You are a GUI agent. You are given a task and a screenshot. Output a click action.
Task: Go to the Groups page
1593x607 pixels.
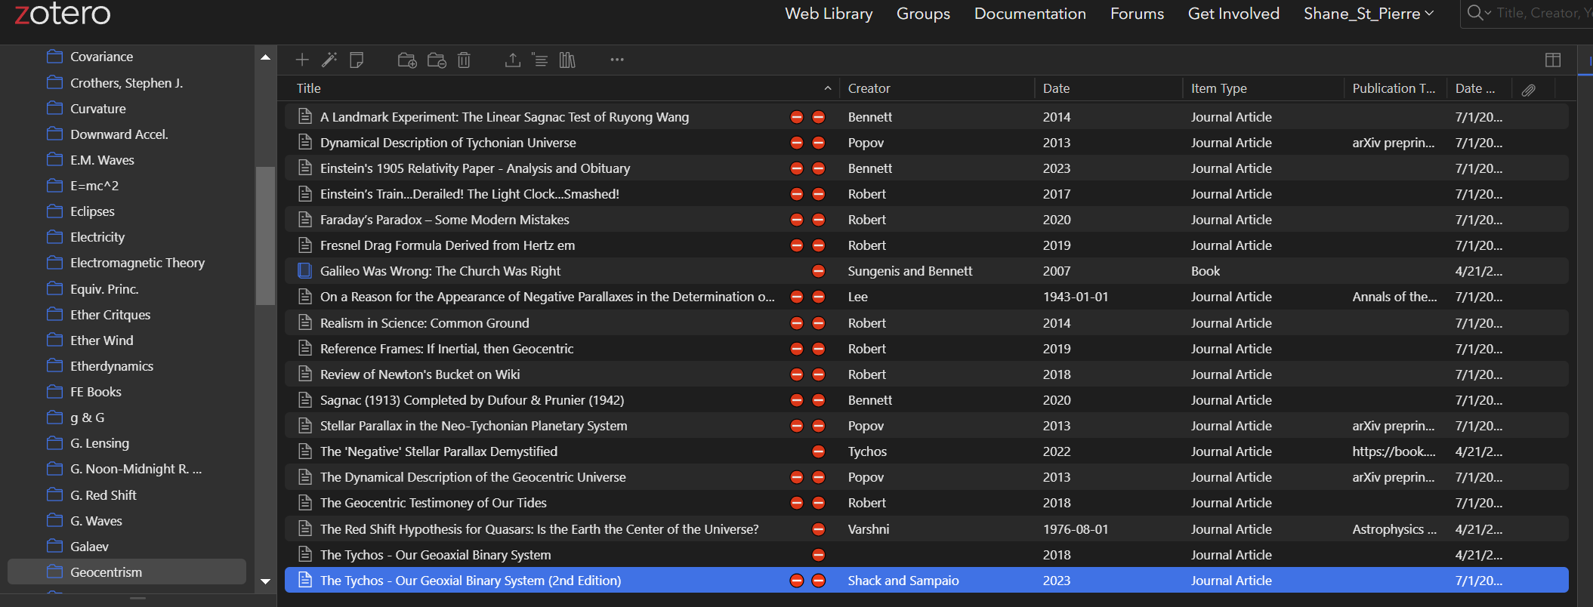click(923, 14)
